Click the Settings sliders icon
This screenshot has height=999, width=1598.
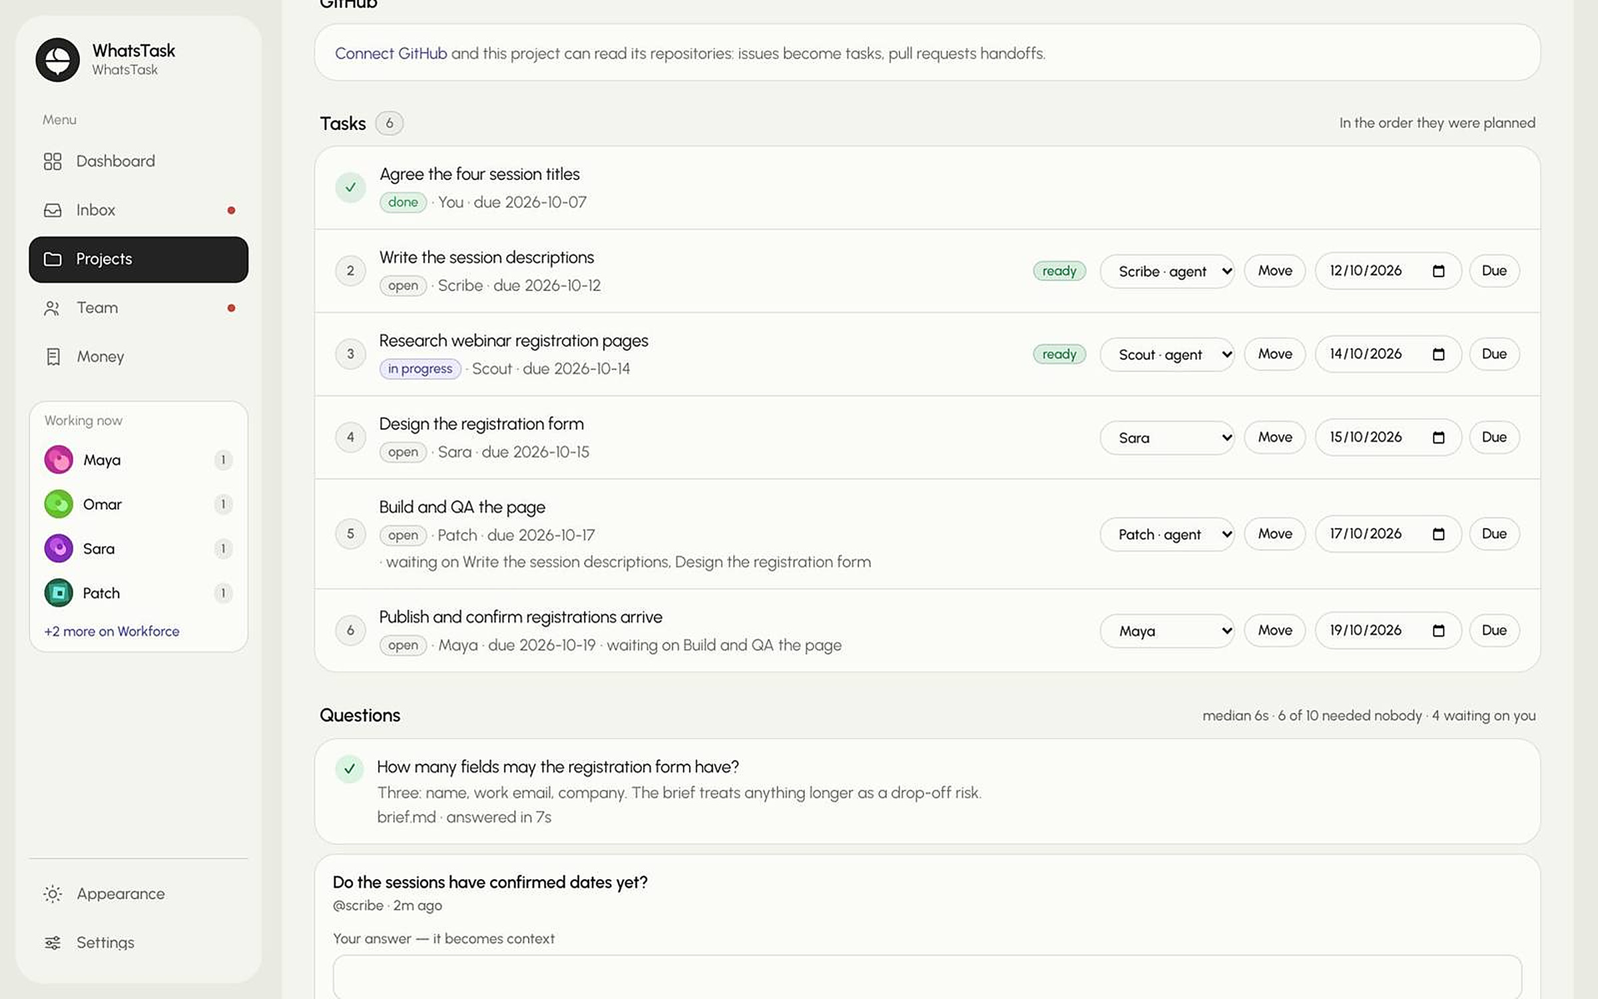53,943
